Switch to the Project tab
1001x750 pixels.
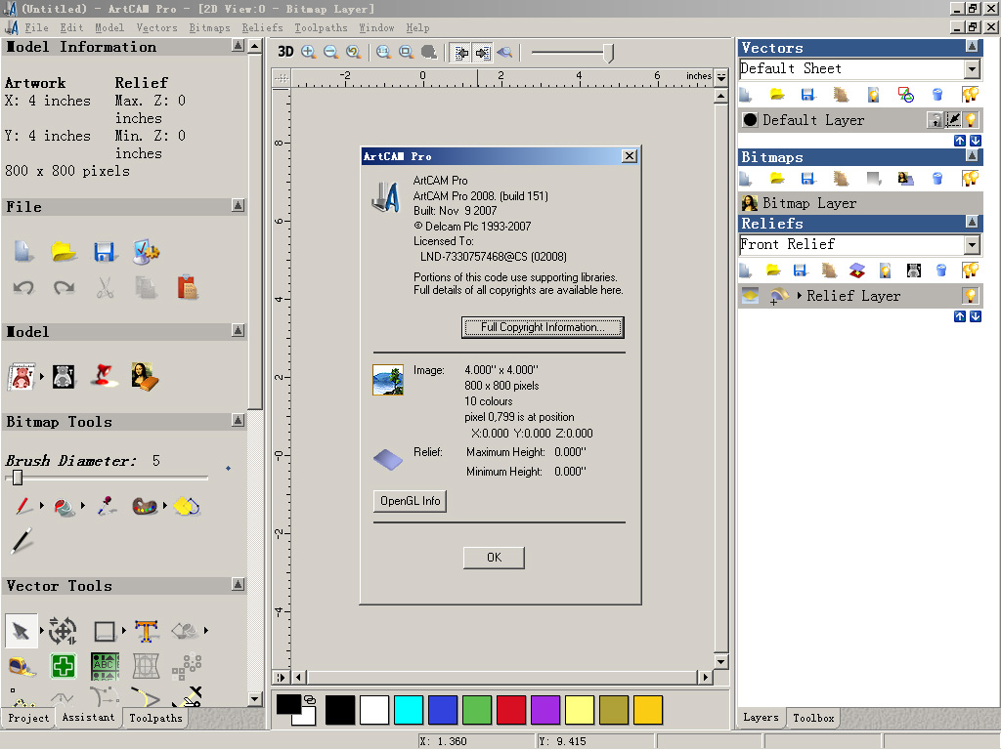(x=28, y=718)
